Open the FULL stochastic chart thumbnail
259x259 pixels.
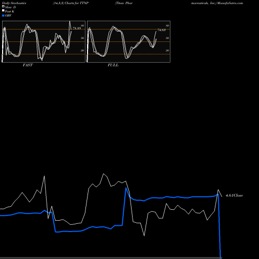click(128, 41)
